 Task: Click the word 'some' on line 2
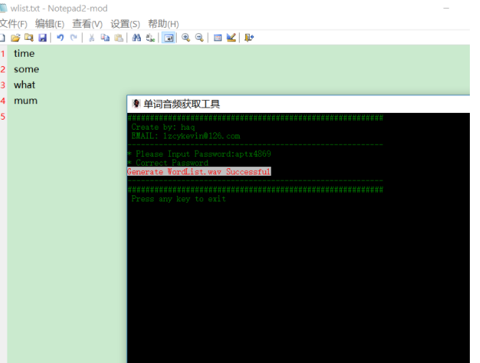26,70
